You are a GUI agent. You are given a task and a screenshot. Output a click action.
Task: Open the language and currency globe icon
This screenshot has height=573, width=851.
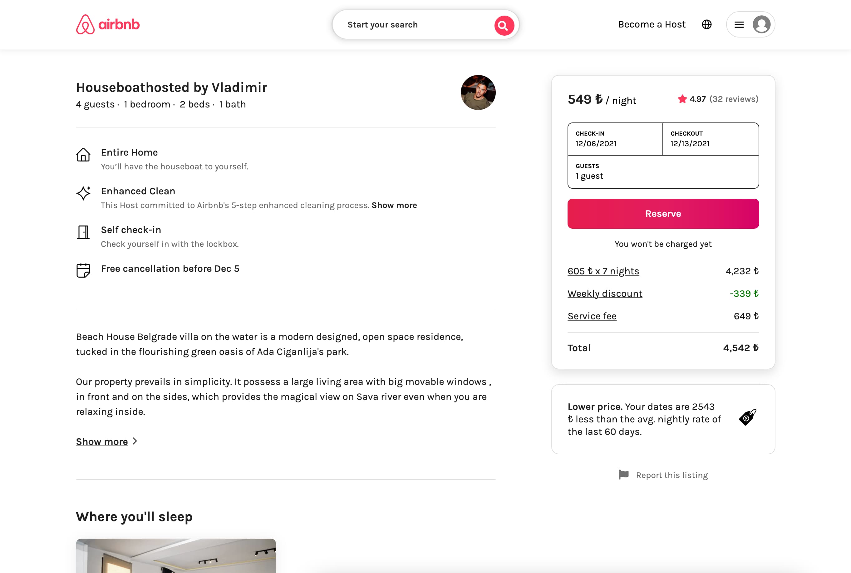707,24
